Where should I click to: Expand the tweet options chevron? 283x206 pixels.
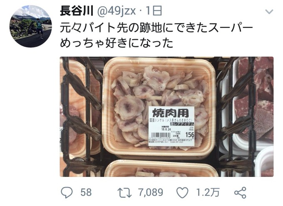(269, 12)
